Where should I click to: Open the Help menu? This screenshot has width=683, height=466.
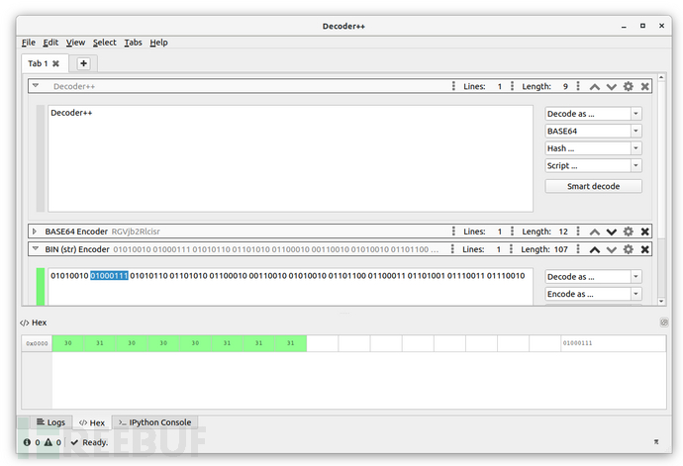(158, 43)
